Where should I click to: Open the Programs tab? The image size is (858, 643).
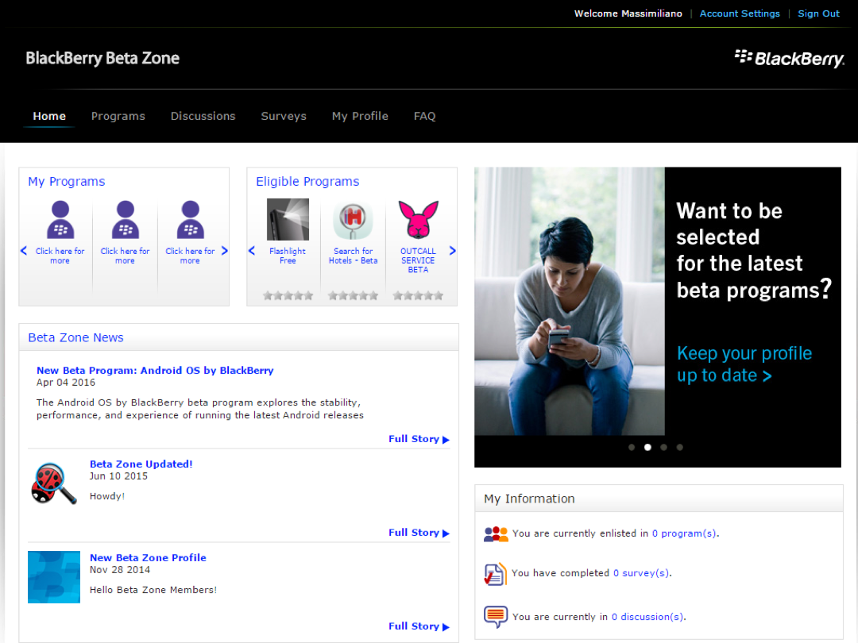pos(118,116)
